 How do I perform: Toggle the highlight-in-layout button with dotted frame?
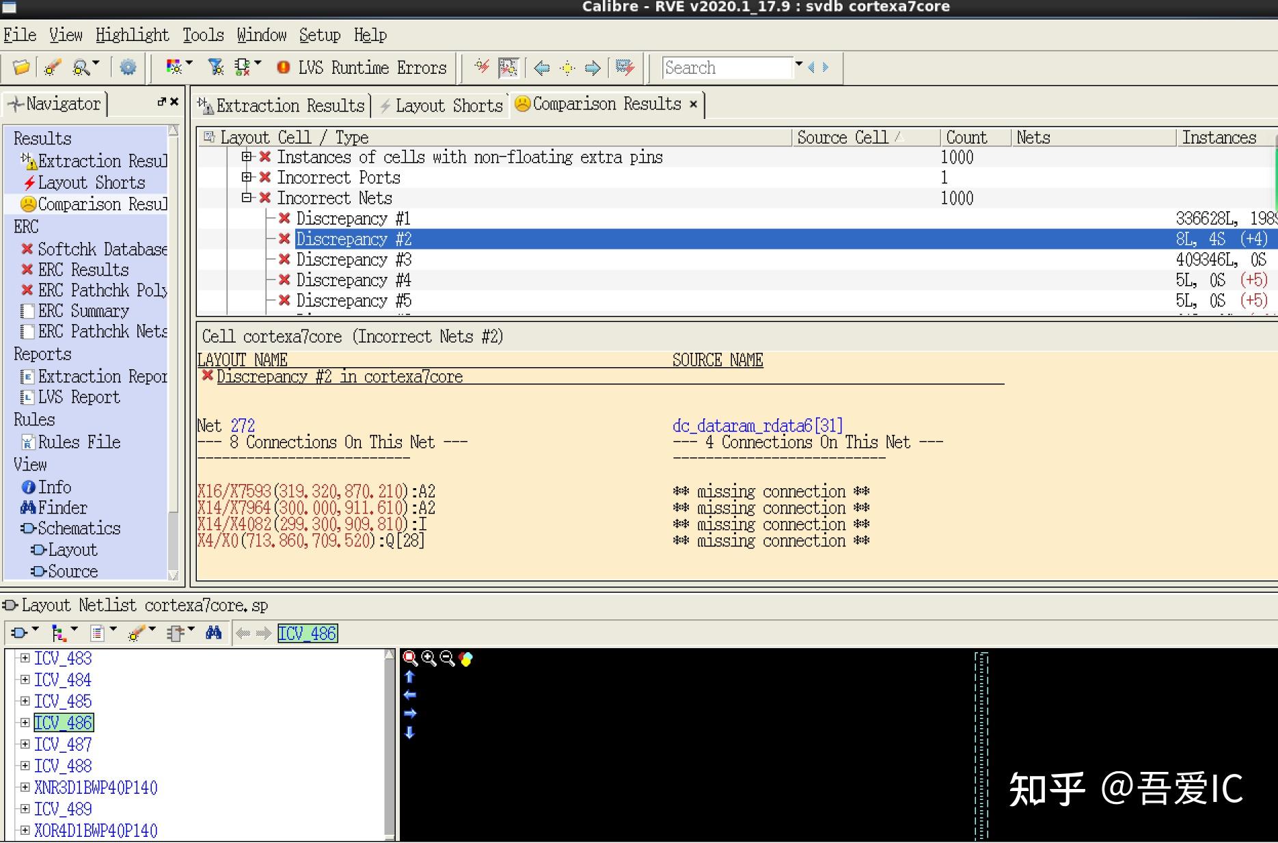pyautogui.click(x=508, y=67)
